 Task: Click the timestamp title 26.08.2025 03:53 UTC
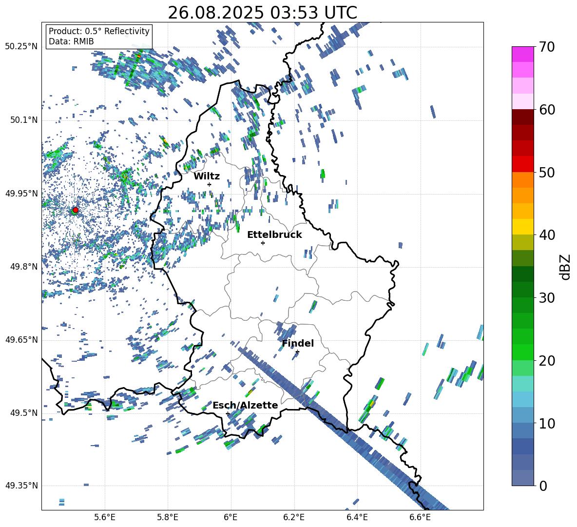[262, 13]
